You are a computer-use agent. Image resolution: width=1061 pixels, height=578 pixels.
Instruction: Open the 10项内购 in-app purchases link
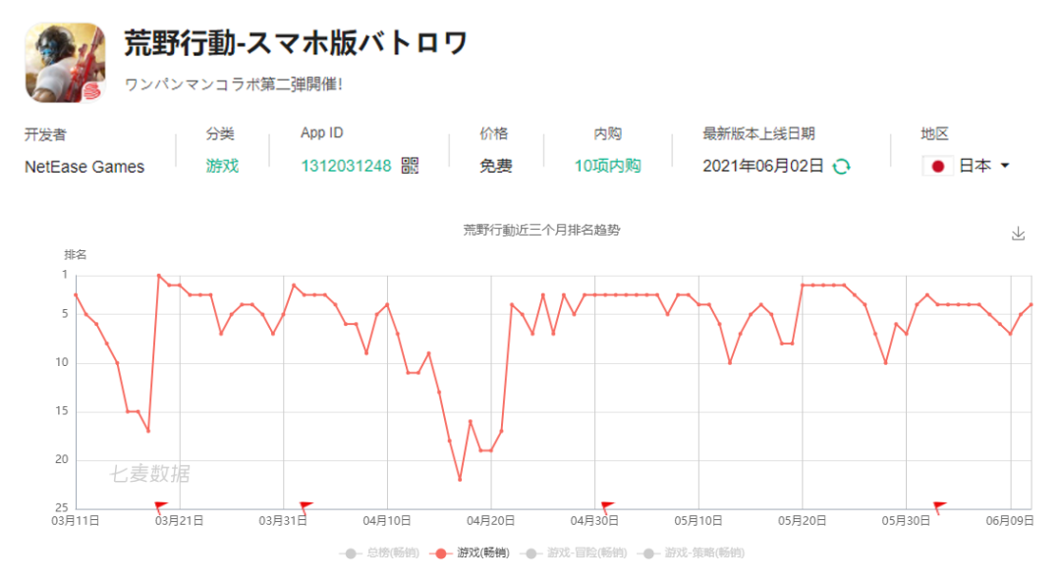click(607, 166)
